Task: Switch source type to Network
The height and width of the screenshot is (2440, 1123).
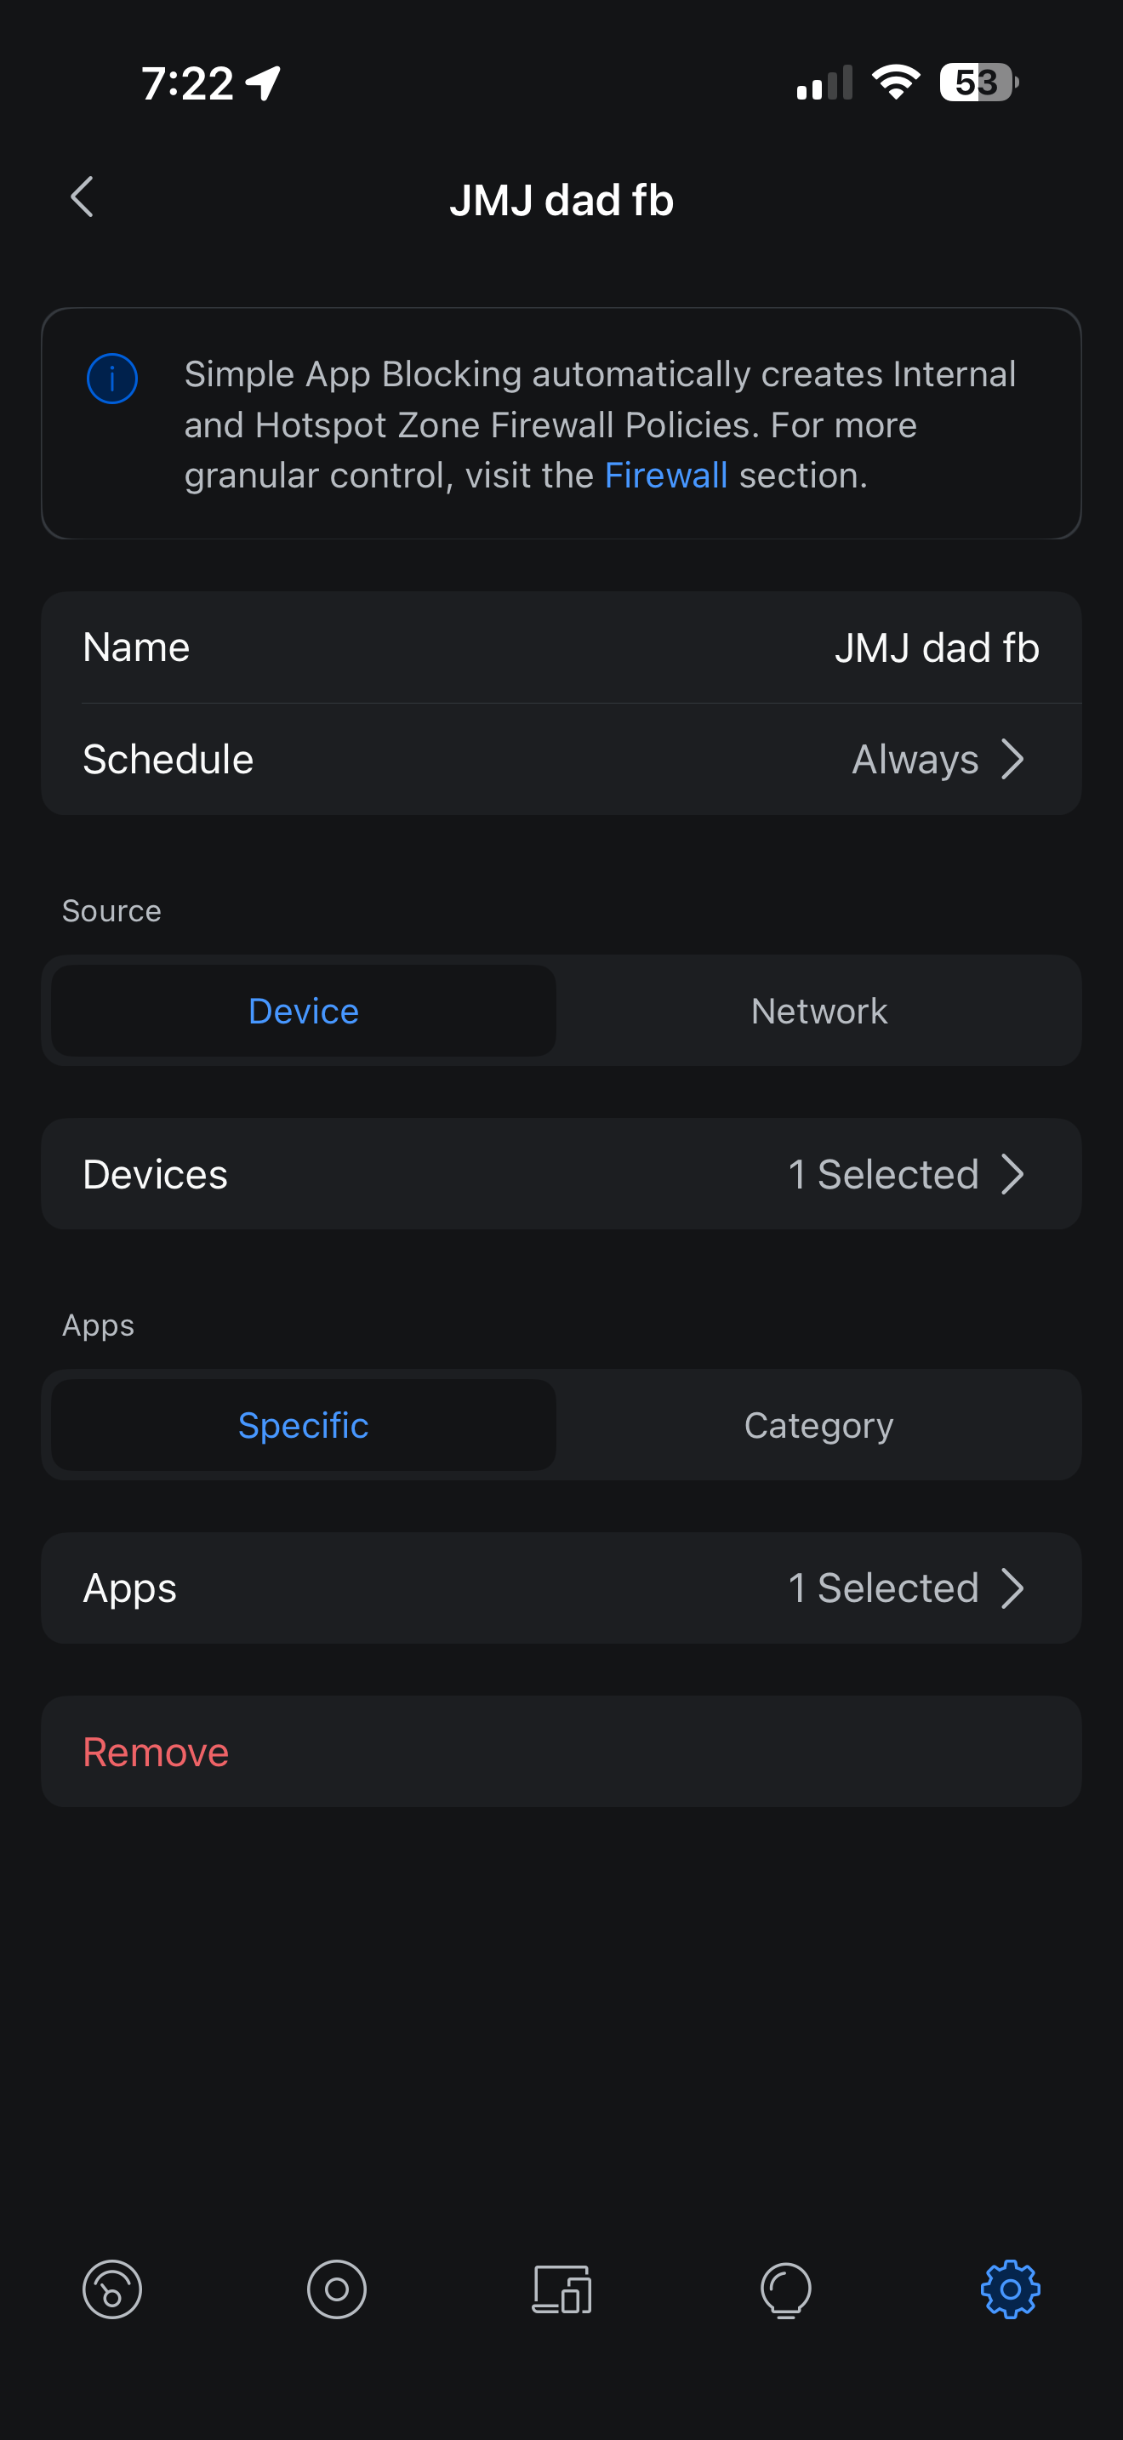Action: point(819,1011)
